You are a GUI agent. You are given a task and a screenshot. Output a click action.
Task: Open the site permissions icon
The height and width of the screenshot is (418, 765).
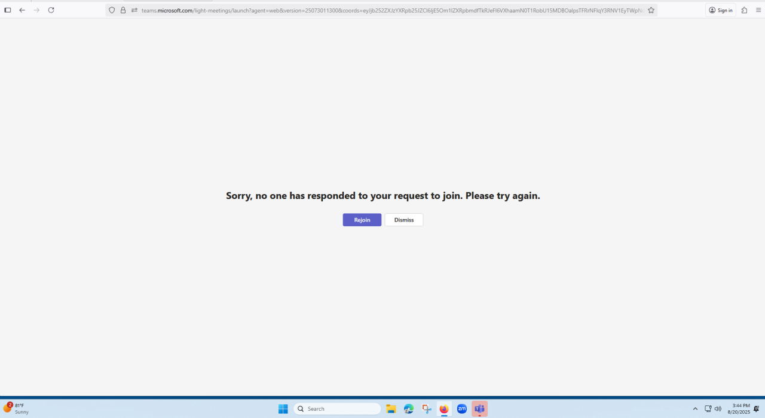point(134,10)
